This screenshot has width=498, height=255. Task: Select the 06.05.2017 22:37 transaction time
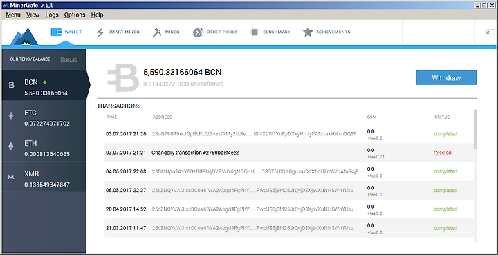tap(126, 191)
